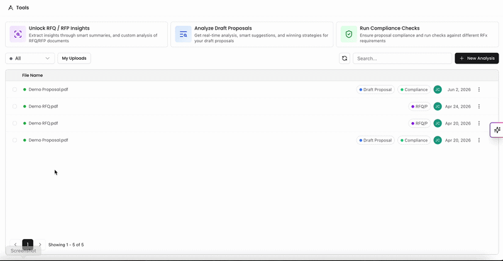The height and width of the screenshot is (261, 503).
Task: Go to the previous page with the left chevron
Action: [15, 245]
